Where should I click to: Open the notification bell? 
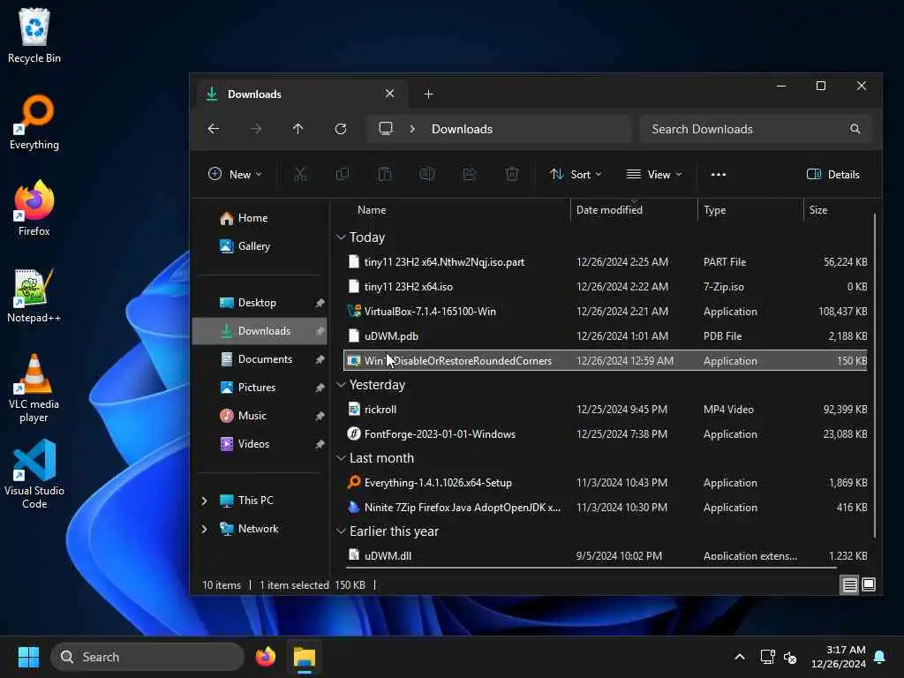[880, 657]
